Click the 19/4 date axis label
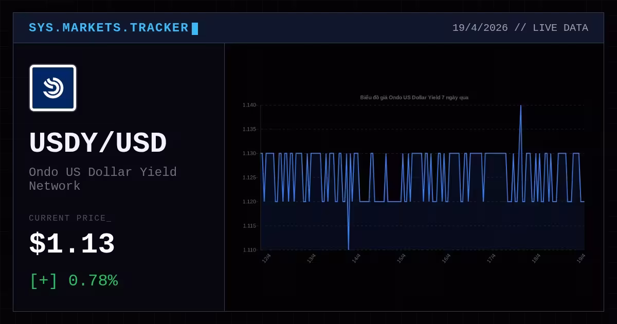The width and height of the screenshot is (617, 324). click(x=581, y=258)
